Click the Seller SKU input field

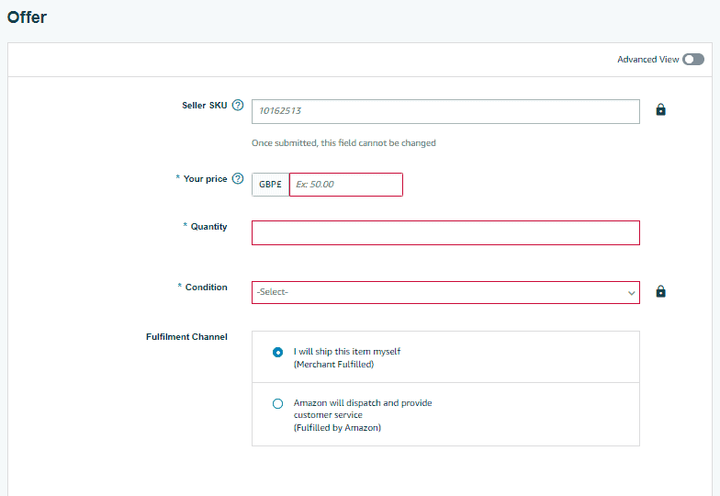point(445,112)
